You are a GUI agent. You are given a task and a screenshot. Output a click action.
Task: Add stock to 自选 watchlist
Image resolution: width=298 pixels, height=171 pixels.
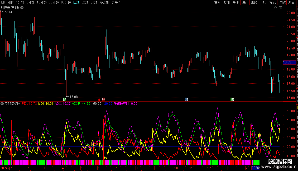[x=282, y=2]
